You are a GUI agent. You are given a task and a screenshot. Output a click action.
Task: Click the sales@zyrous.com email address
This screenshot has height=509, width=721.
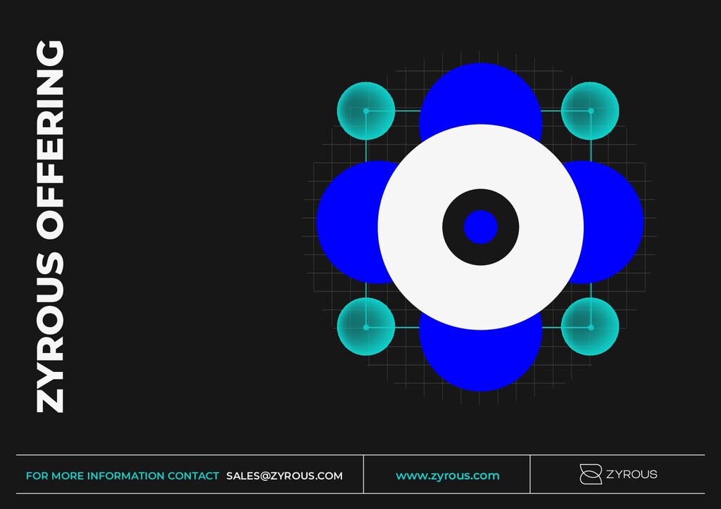coord(284,475)
